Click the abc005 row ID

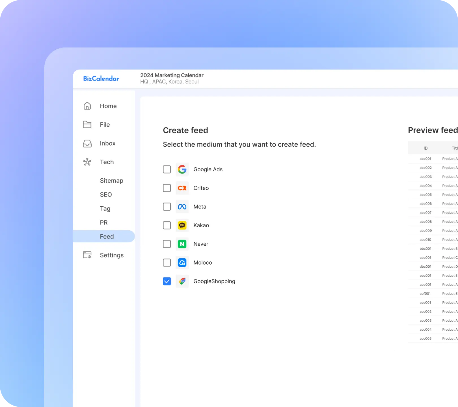pos(425,195)
